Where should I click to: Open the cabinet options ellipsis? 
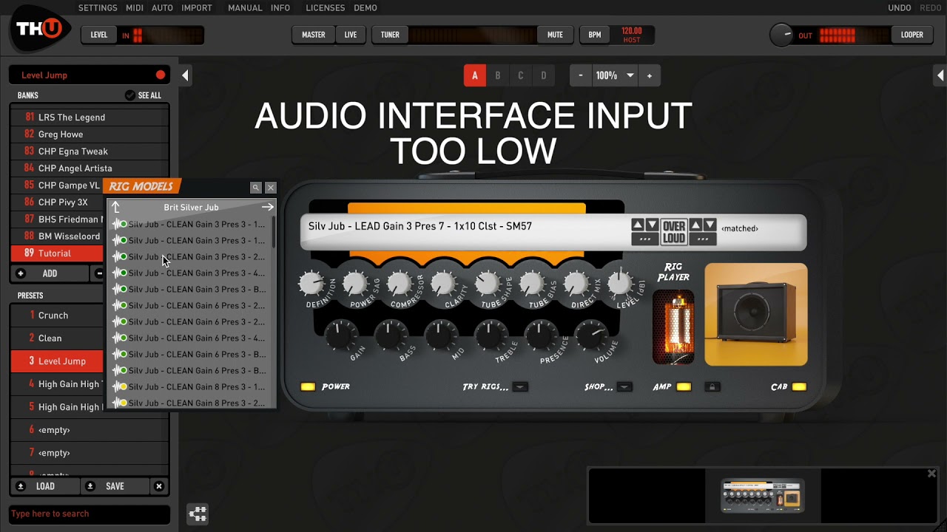tap(703, 239)
